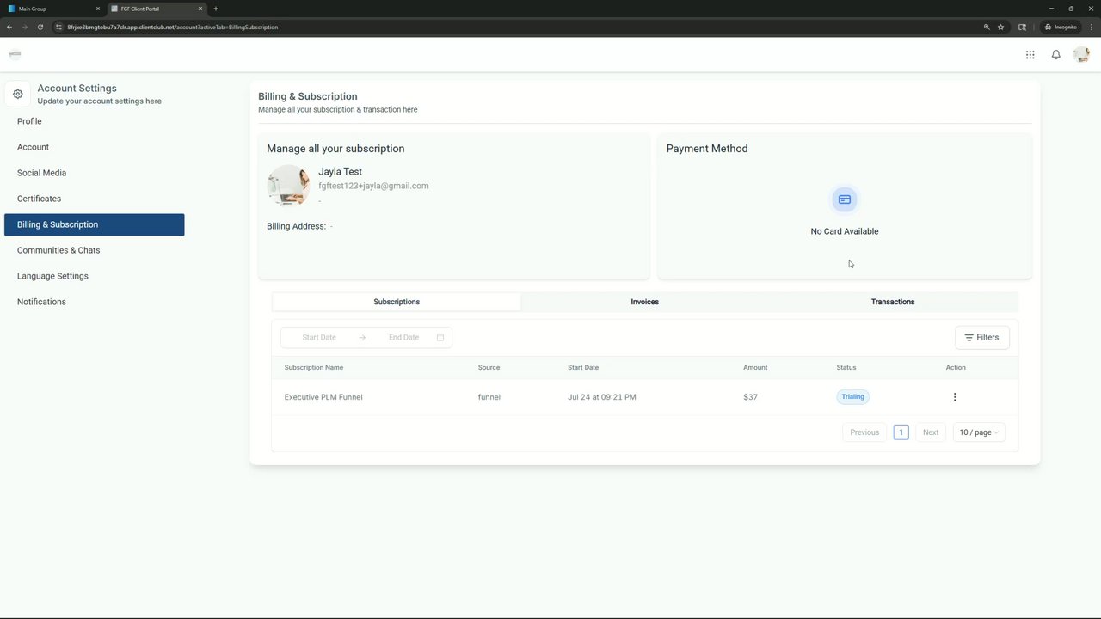Click the Amount column header

[x=755, y=367]
